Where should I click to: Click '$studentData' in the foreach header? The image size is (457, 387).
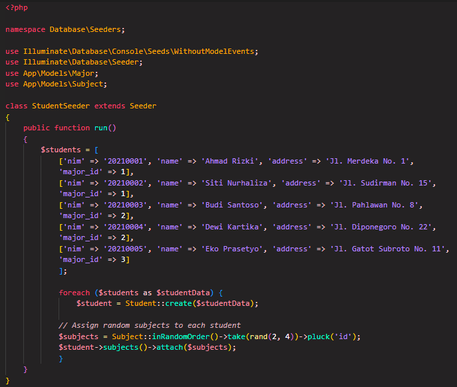point(183,293)
